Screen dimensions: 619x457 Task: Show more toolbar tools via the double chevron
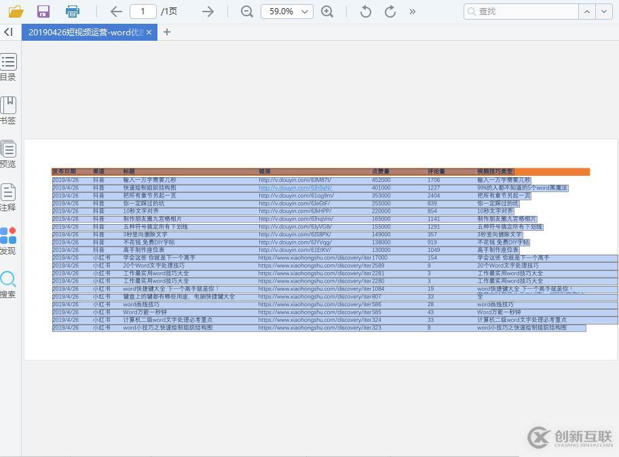click(x=413, y=12)
